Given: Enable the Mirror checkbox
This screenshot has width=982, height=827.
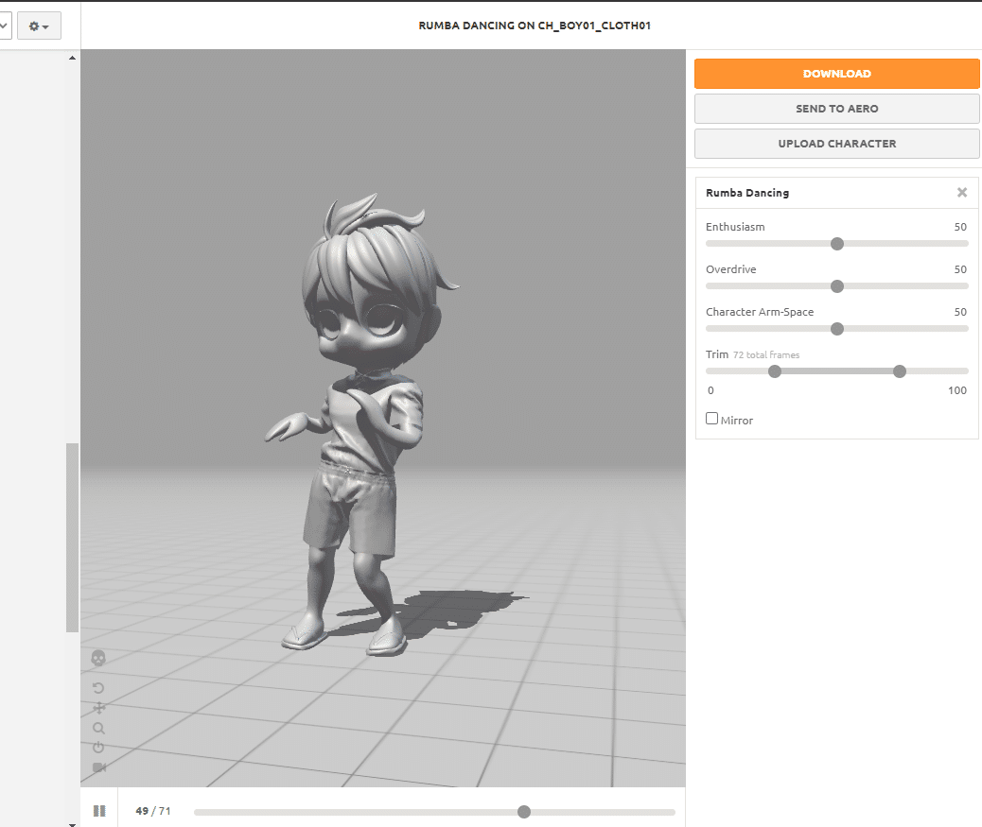Looking at the screenshot, I should (x=710, y=419).
